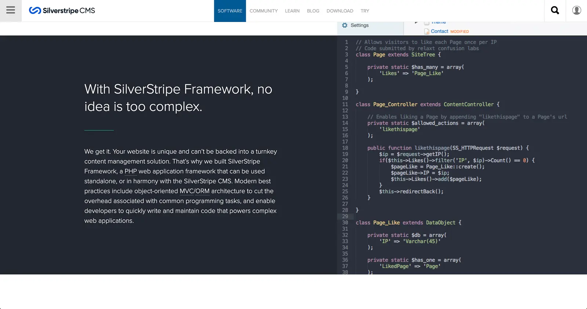
Task: Click the code line 'class Page_Controller extends ContentController'
Action: (427, 104)
